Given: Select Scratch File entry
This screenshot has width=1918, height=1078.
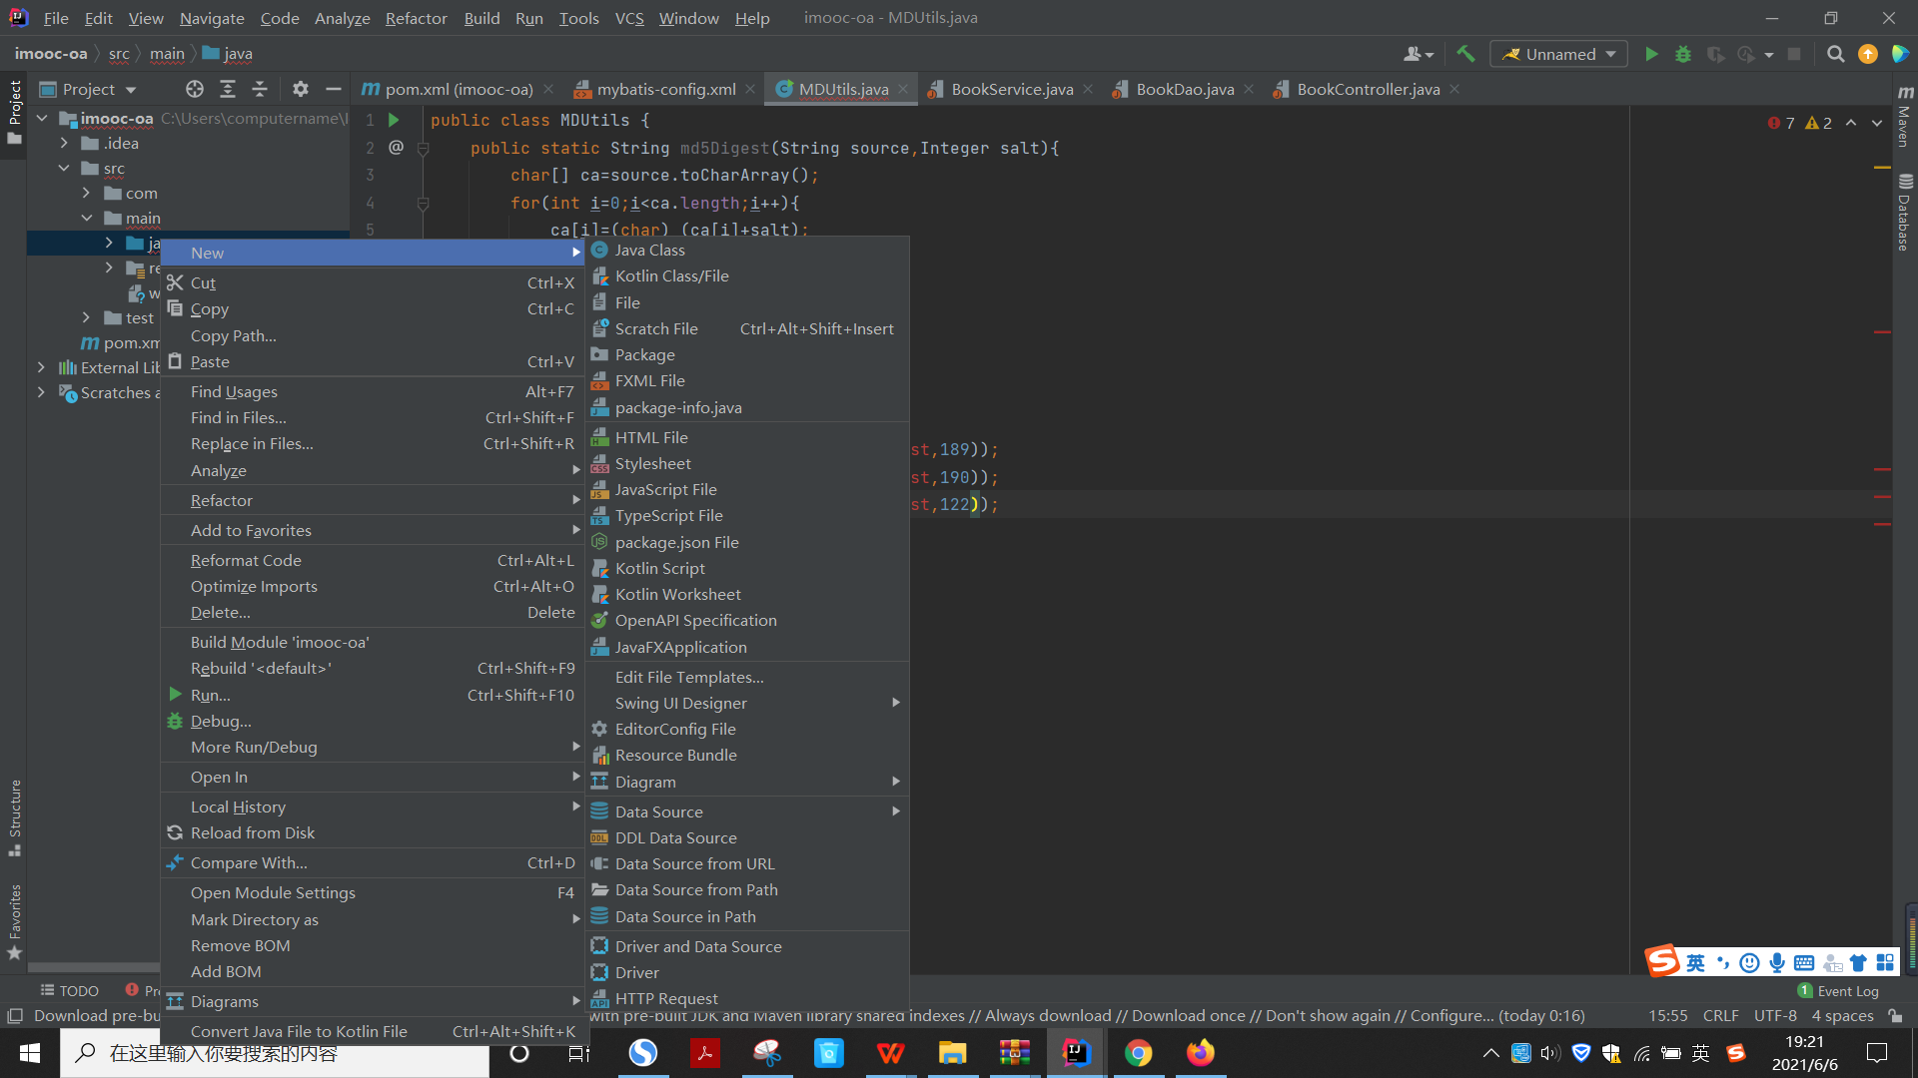Looking at the screenshot, I should point(747,328).
